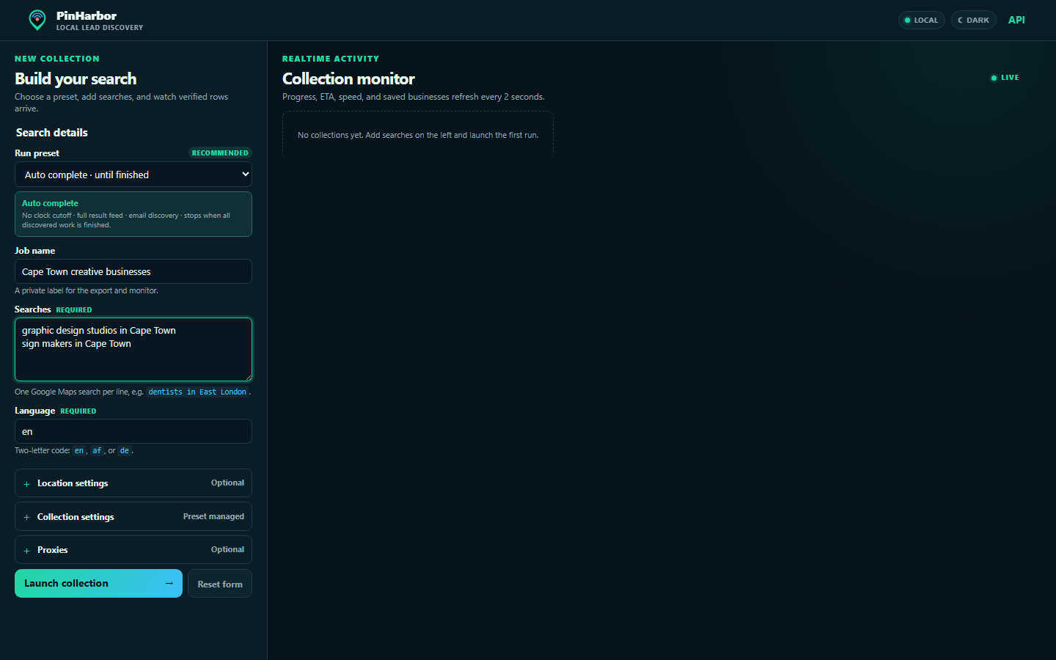Click the Launch collection button

(x=98, y=584)
